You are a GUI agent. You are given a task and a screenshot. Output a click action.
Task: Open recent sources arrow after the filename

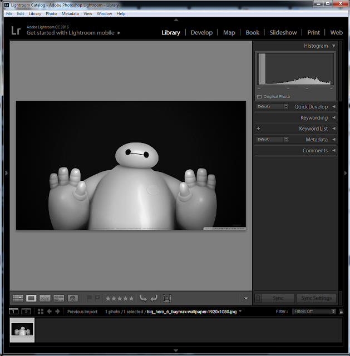240,311
